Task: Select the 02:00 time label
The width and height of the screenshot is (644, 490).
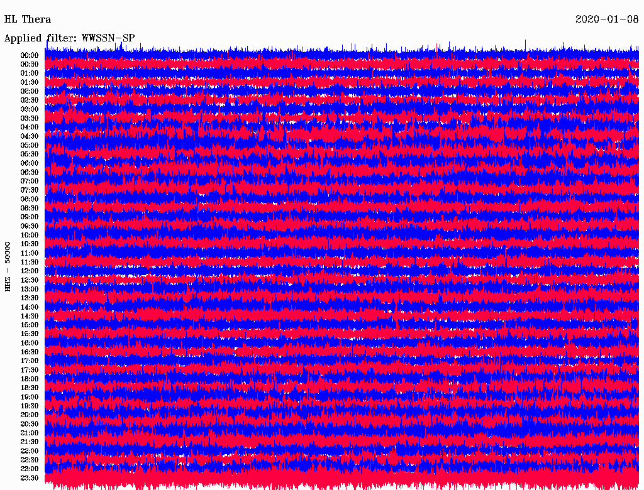Action: (x=29, y=92)
